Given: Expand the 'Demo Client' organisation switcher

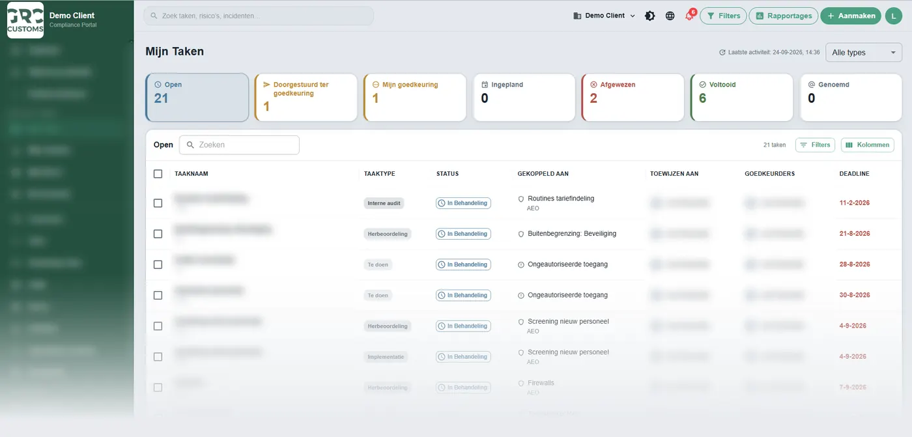Looking at the screenshot, I should point(604,16).
